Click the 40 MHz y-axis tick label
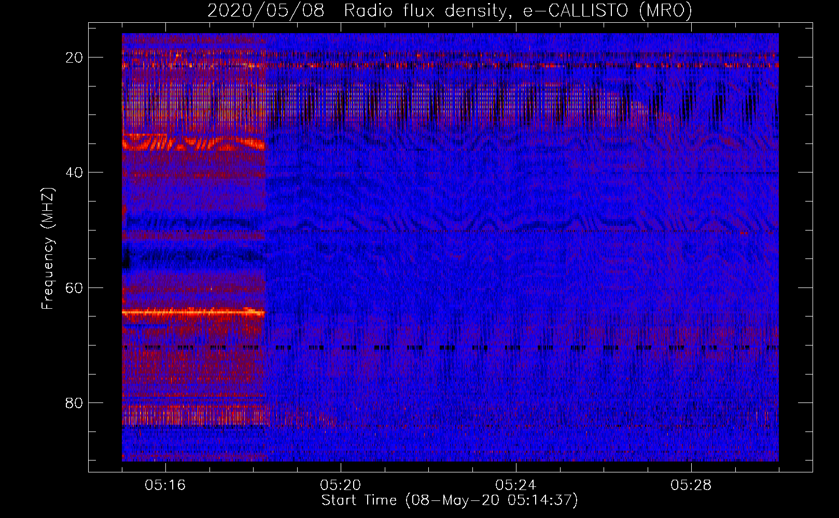This screenshot has height=518, width=839. point(74,172)
